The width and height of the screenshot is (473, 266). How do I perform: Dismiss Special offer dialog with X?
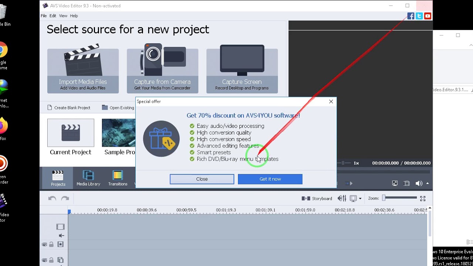[x=331, y=102]
